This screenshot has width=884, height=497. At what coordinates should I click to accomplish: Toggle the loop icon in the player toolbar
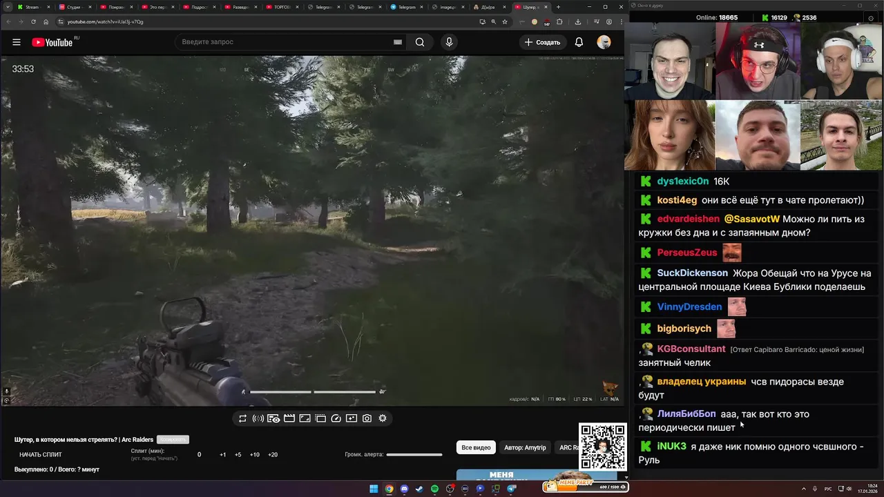pyautogui.click(x=242, y=418)
